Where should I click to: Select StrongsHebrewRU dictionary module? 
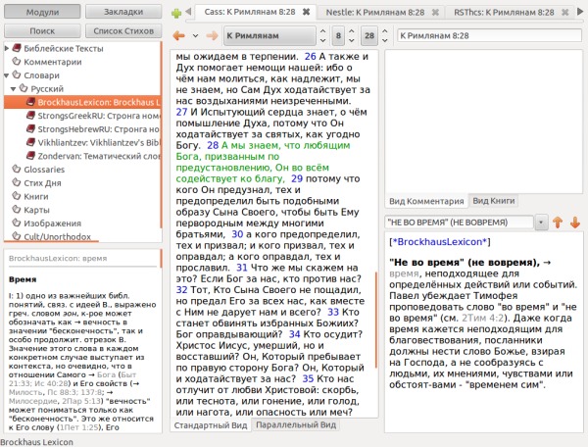click(x=98, y=129)
